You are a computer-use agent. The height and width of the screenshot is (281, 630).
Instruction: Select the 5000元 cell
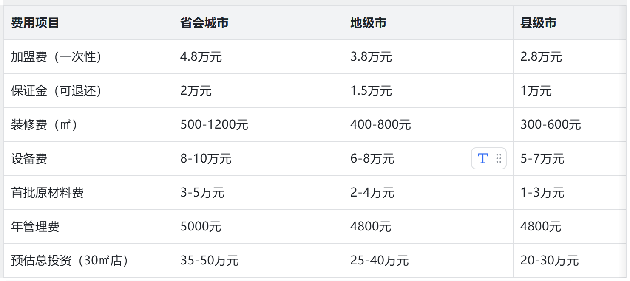tap(201, 227)
